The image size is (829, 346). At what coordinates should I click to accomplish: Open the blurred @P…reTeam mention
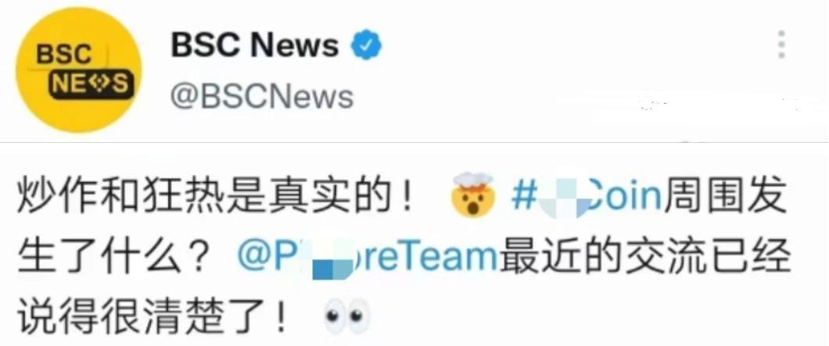(x=368, y=256)
